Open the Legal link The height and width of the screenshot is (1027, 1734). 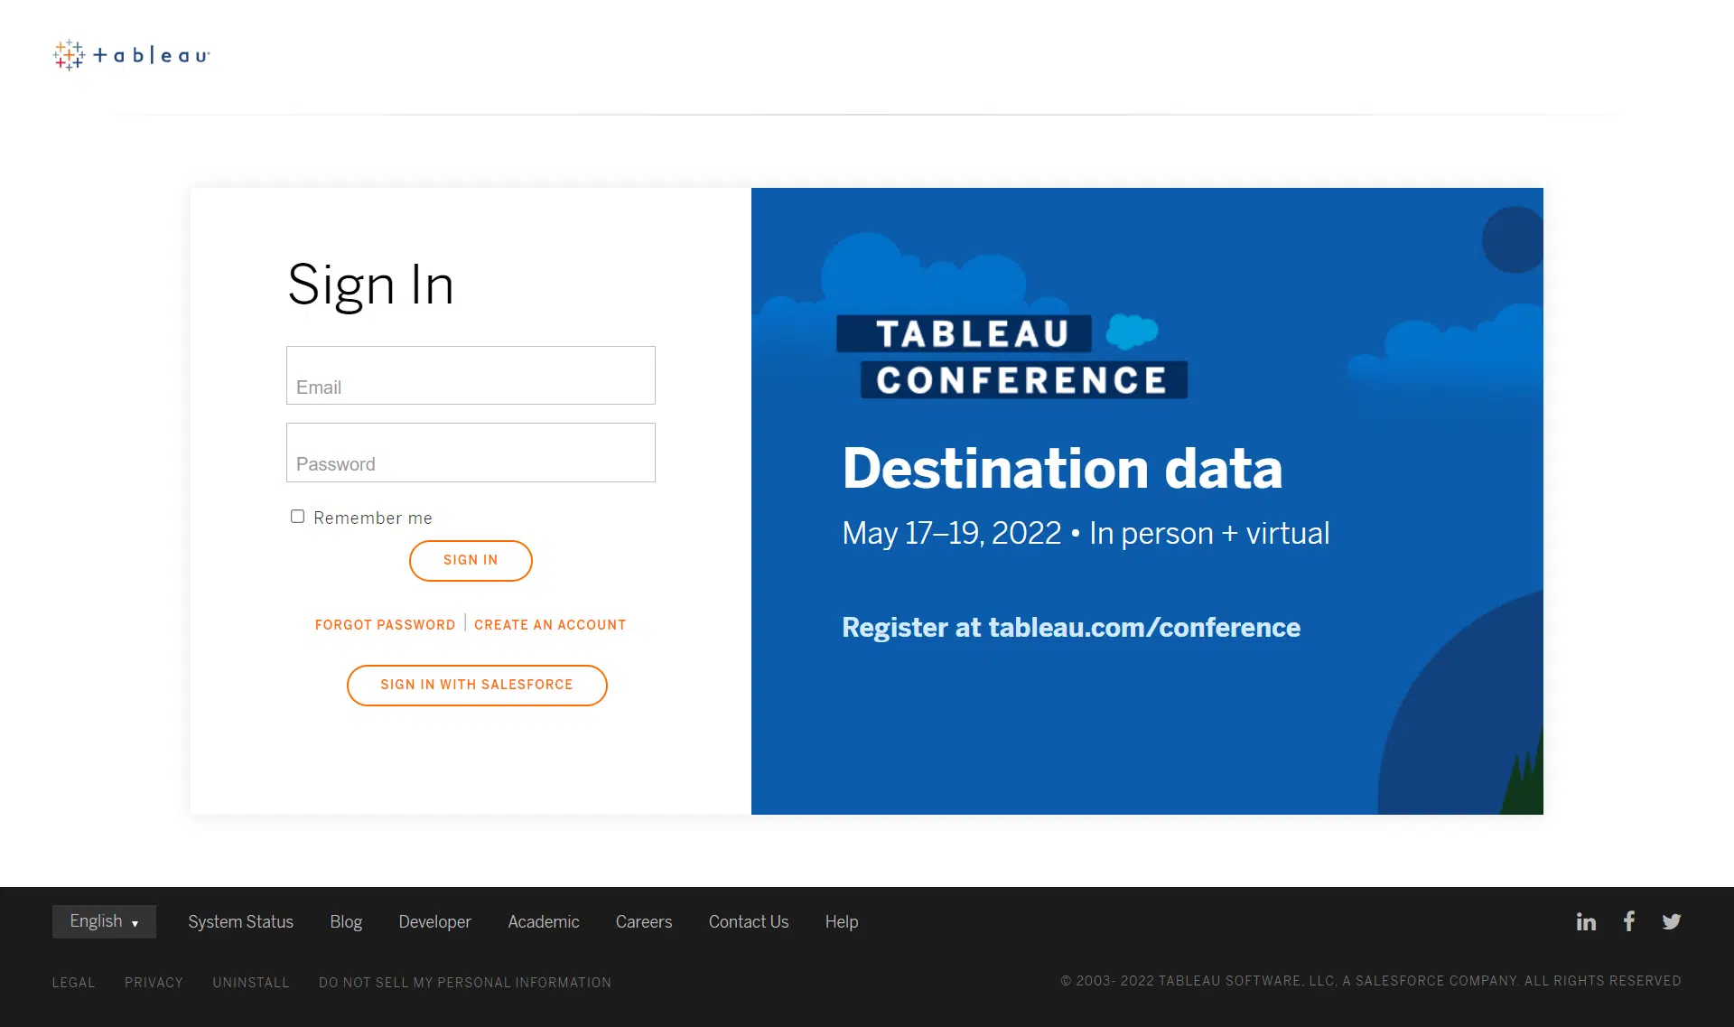coord(73,983)
